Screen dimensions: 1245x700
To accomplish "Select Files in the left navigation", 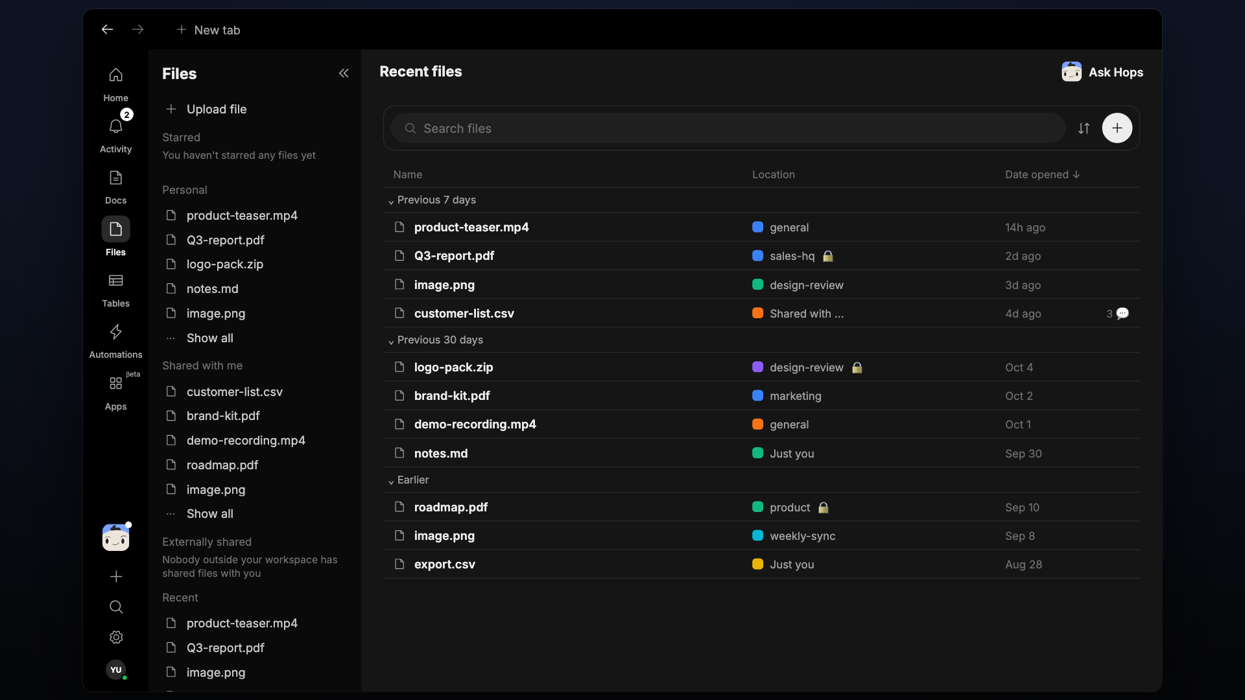I will [115, 238].
